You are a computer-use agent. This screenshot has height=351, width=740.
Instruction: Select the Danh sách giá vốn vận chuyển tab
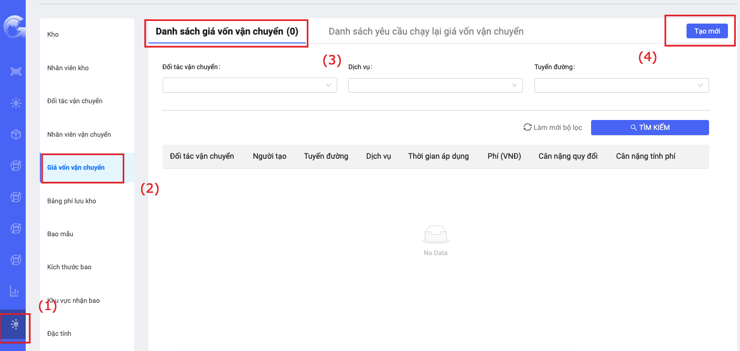click(227, 31)
